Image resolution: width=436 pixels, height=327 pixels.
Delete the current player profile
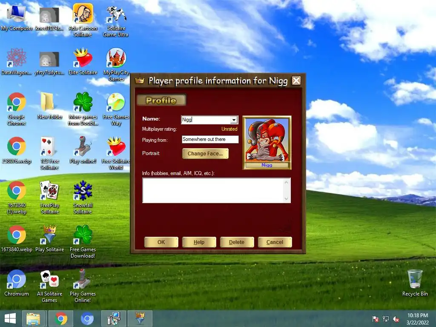(237, 242)
